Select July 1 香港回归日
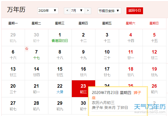The image size is (168, 116). tap(60, 38)
